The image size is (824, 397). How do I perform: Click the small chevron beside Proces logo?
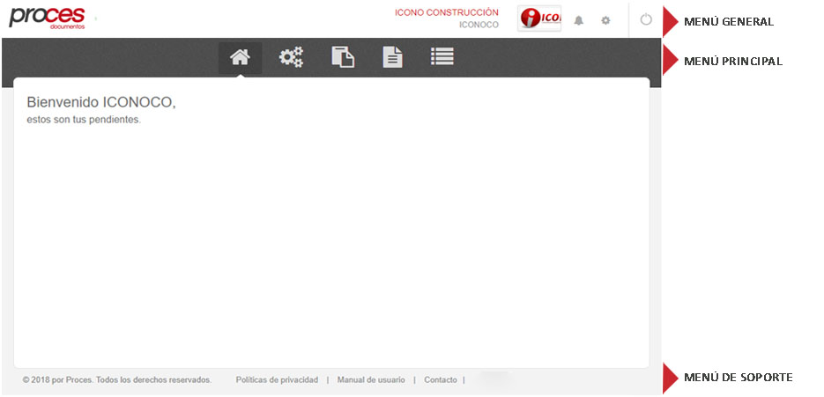pyautogui.click(x=95, y=18)
